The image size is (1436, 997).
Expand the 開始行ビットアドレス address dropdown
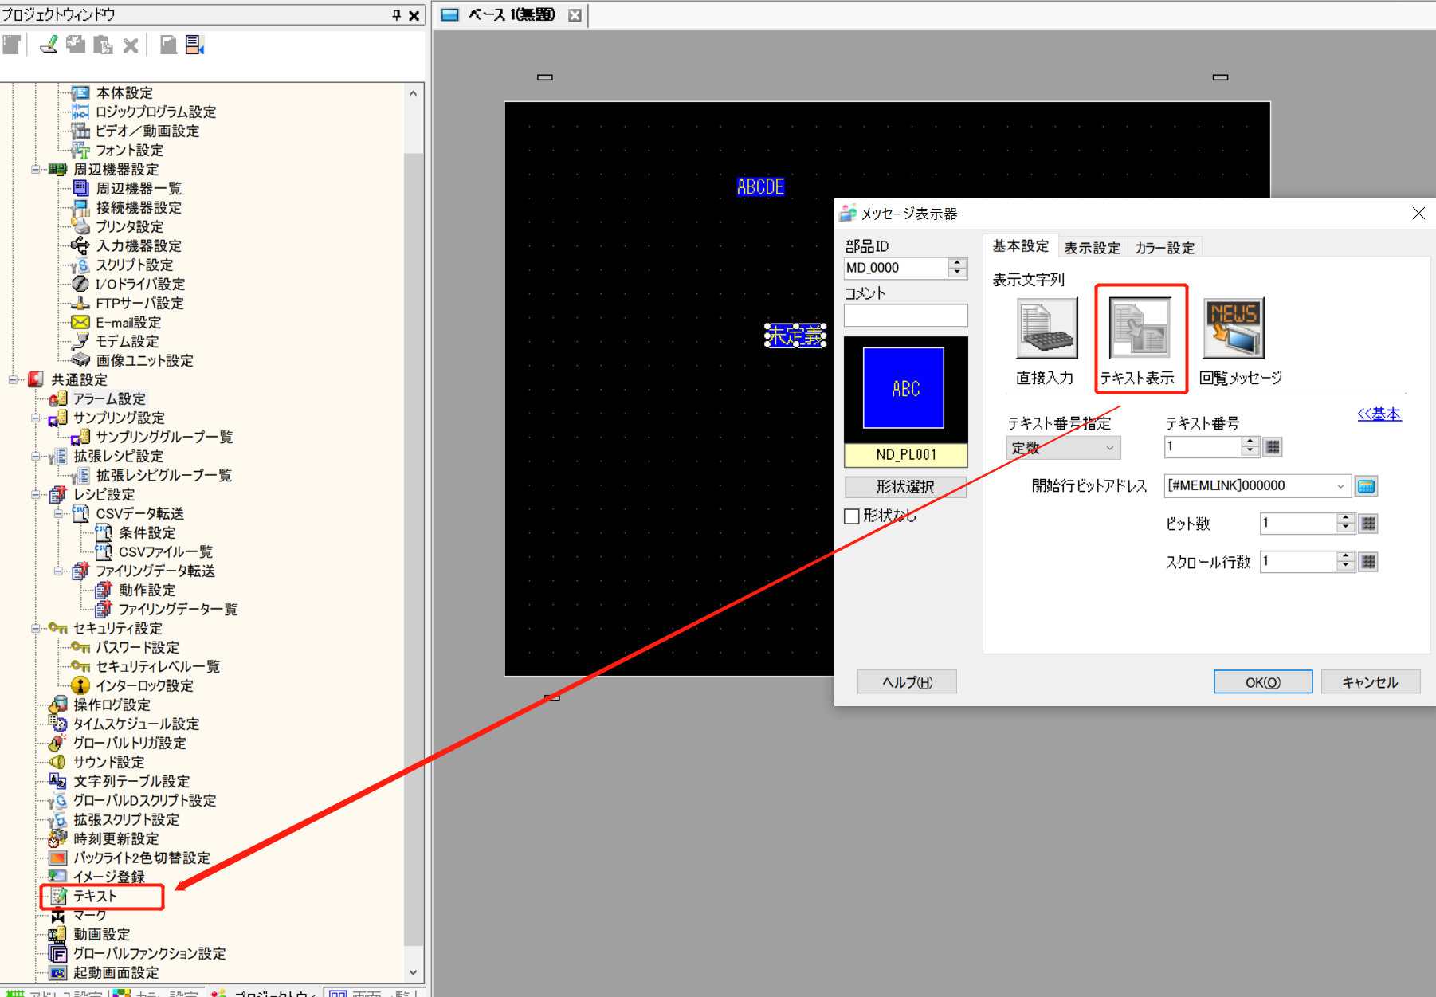(x=1340, y=486)
